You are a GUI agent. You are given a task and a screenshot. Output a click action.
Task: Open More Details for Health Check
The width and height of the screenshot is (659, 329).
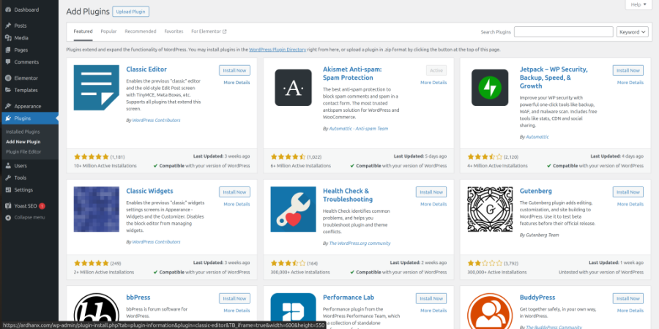pos(433,205)
